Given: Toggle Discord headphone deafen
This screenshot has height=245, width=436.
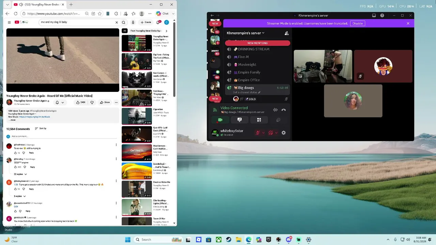Looking at the screenshot, I should [270, 133].
